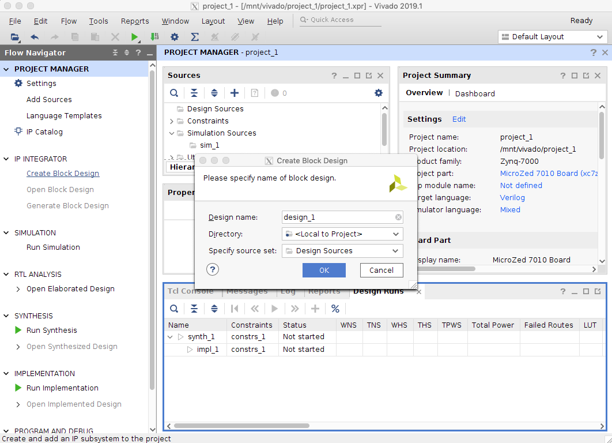Open the Reports menu
612x443 pixels.
point(135,21)
